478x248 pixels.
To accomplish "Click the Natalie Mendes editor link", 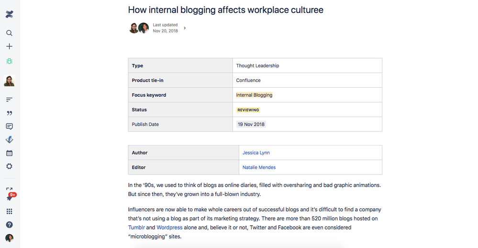I will (259, 167).
